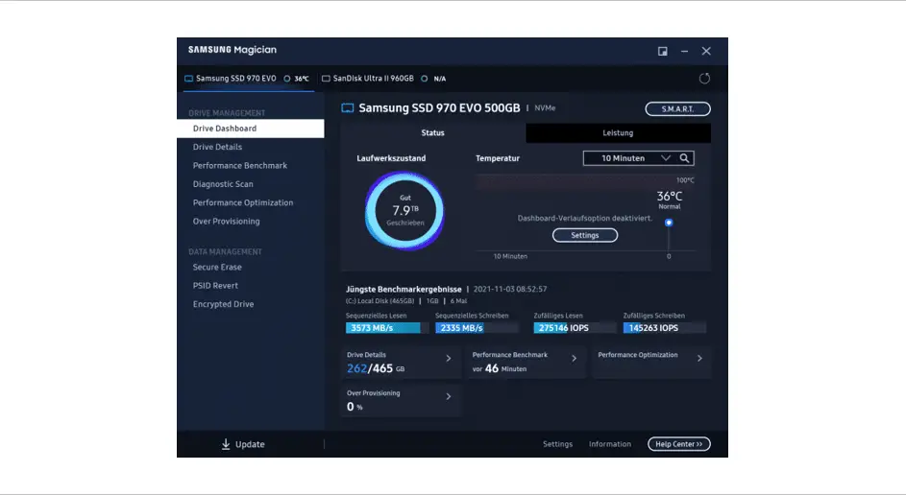Screen dimensions: 906x495
Task: Click the NVMe interface label
Action: (x=545, y=107)
